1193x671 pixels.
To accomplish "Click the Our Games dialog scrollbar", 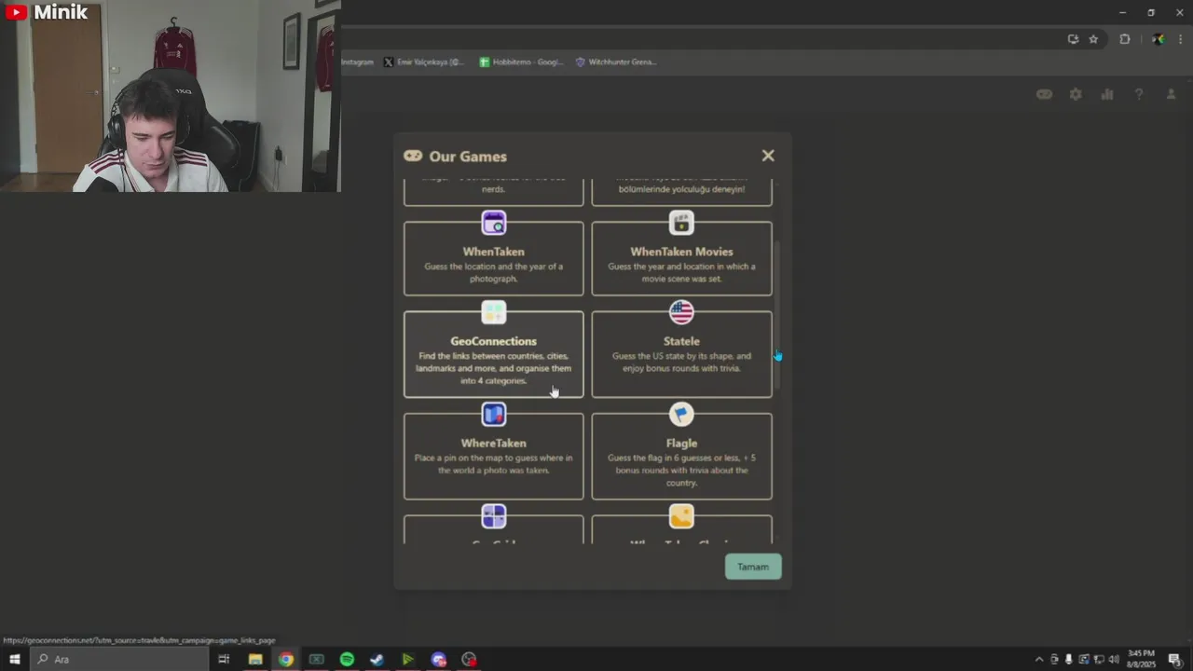I will (x=777, y=315).
